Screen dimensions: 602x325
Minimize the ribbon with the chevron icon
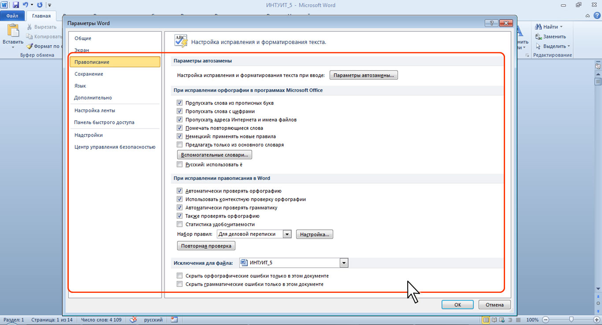587,16
